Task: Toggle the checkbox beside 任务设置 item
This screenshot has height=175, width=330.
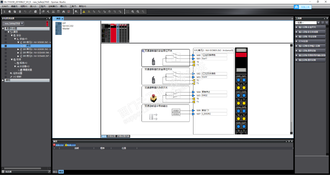Action: coord(5,73)
